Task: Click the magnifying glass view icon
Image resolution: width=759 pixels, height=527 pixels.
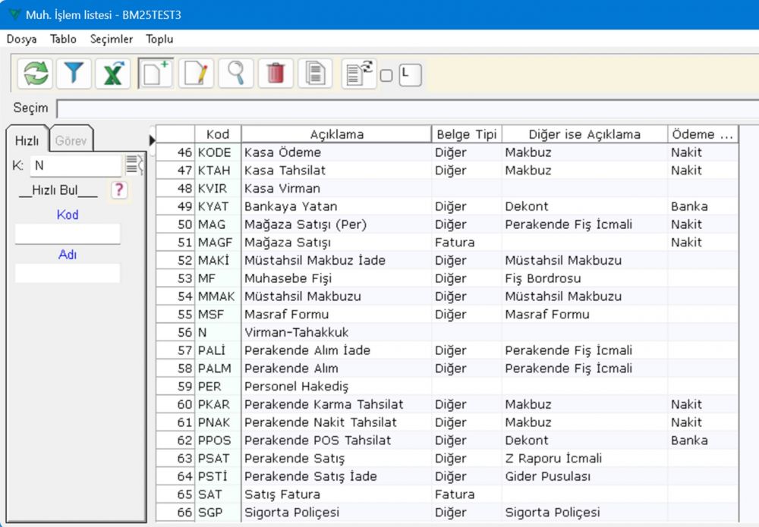Action: tap(236, 74)
